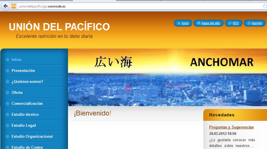
Task: Select Inicio in the left sidebar menu
Action: click(x=16, y=60)
